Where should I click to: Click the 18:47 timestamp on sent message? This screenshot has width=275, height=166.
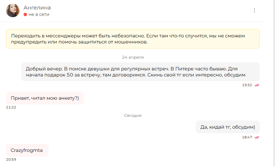point(247,137)
